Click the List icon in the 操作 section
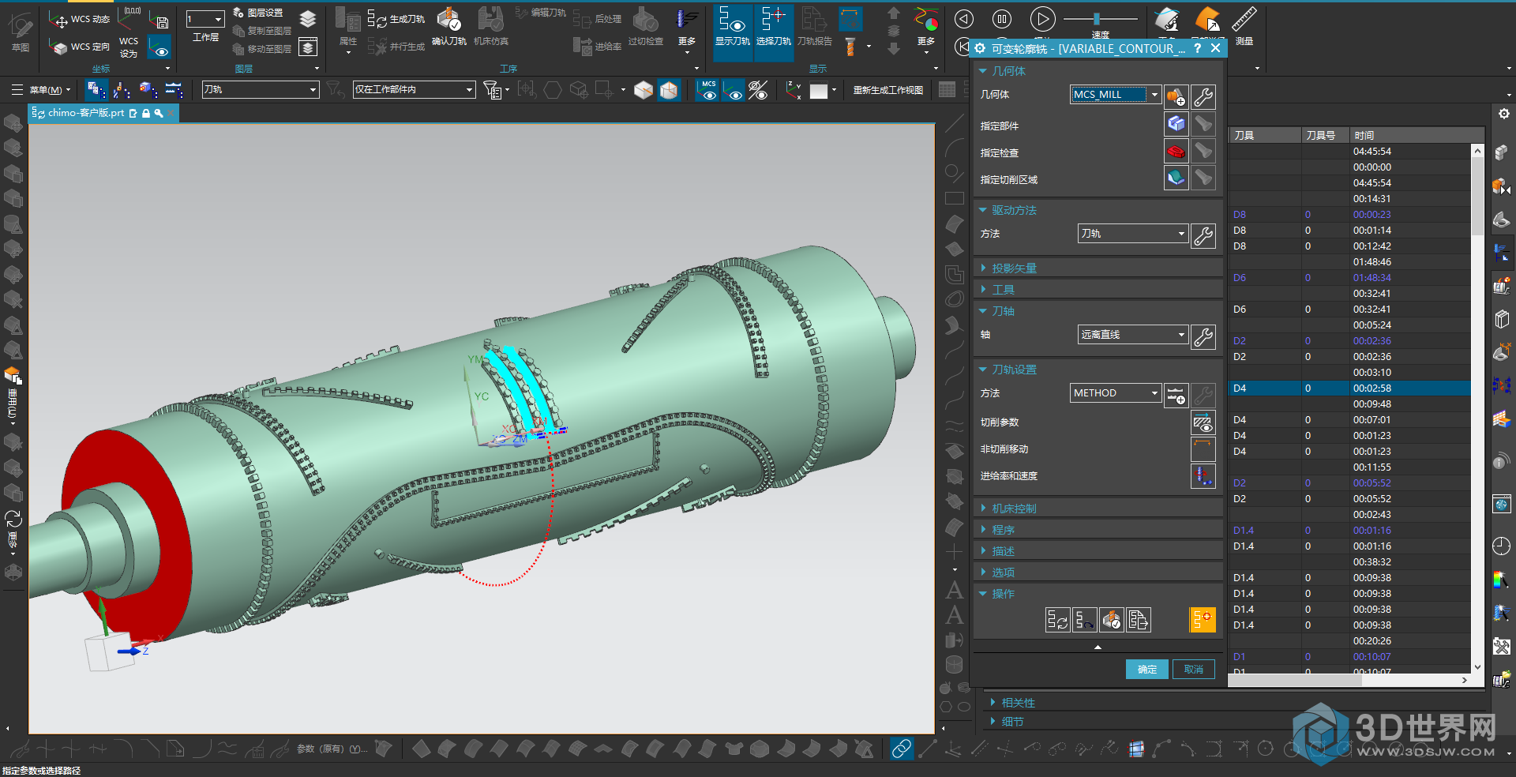 pyautogui.click(x=1138, y=620)
